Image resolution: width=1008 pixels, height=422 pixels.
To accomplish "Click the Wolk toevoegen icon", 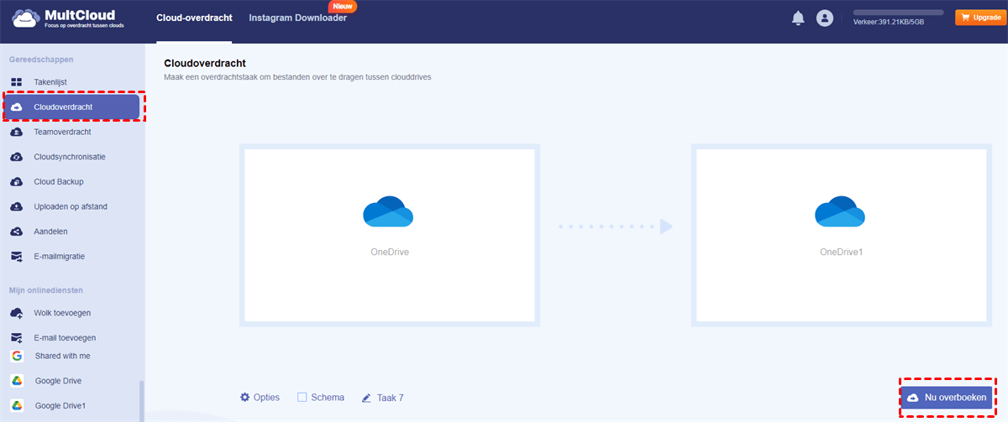I will click(x=16, y=313).
